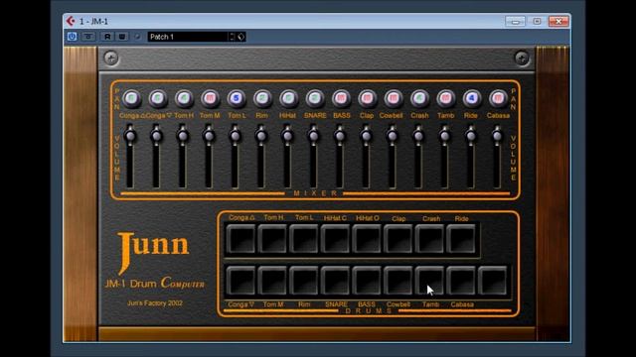Click the Ride volume fader
This screenshot has height=357, width=636.
click(470, 136)
